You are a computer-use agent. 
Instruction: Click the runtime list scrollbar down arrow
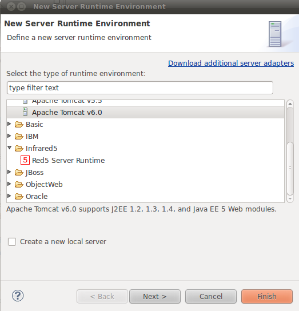pos(290,198)
